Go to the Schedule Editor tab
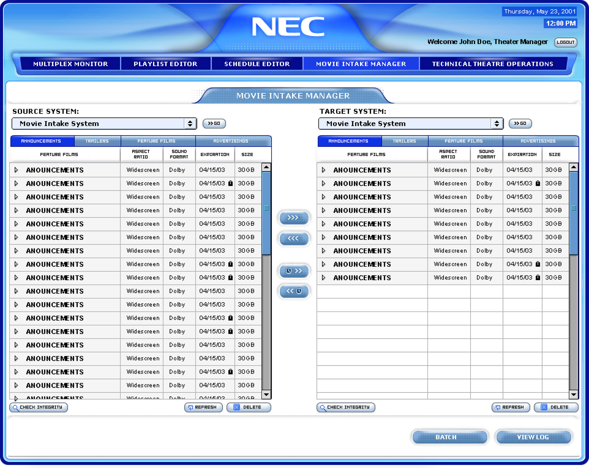 click(x=257, y=64)
